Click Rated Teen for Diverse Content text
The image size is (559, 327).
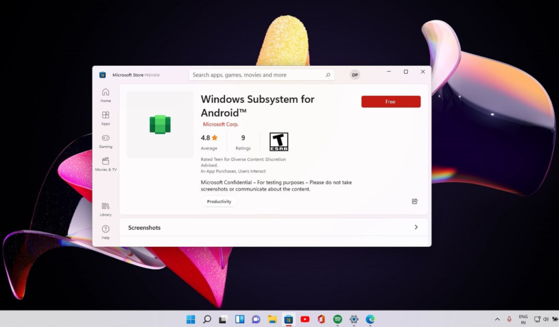coord(243,162)
